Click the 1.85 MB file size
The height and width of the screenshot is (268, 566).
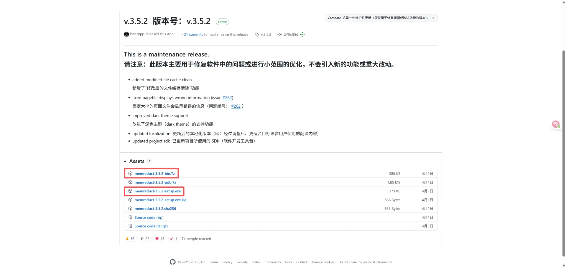tap(394, 182)
